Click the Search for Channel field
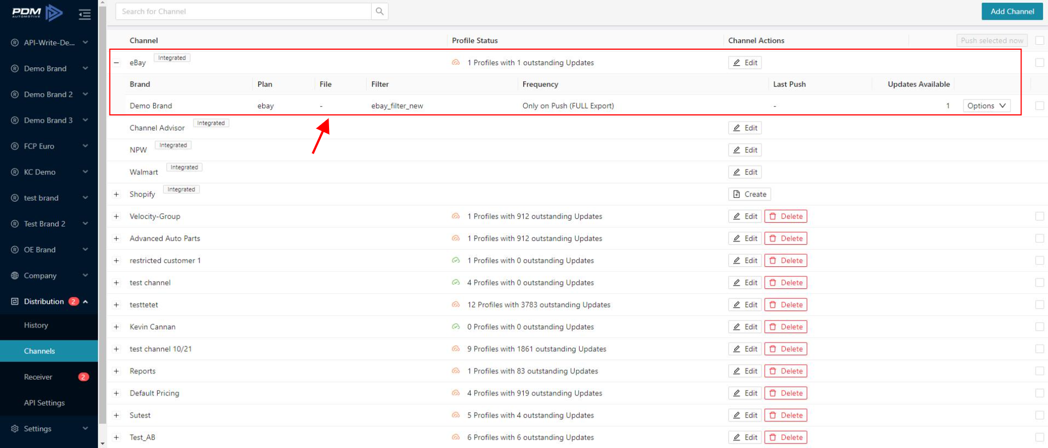 [x=243, y=11]
